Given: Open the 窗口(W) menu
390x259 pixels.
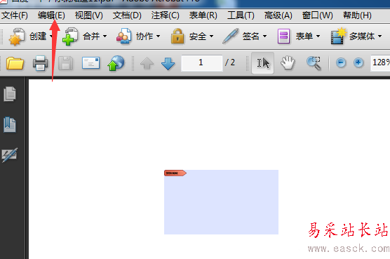Looking at the screenshot, I should pyautogui.click(x=317, y=15).
